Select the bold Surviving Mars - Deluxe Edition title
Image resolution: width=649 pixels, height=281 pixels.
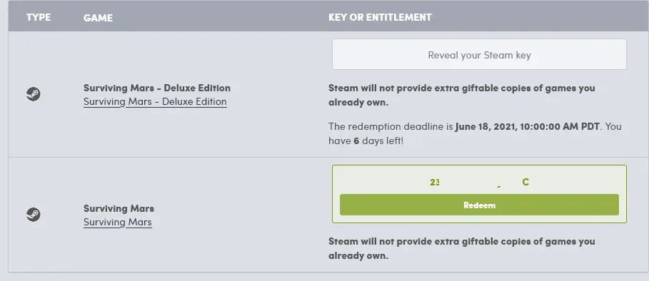pos(157,88)
